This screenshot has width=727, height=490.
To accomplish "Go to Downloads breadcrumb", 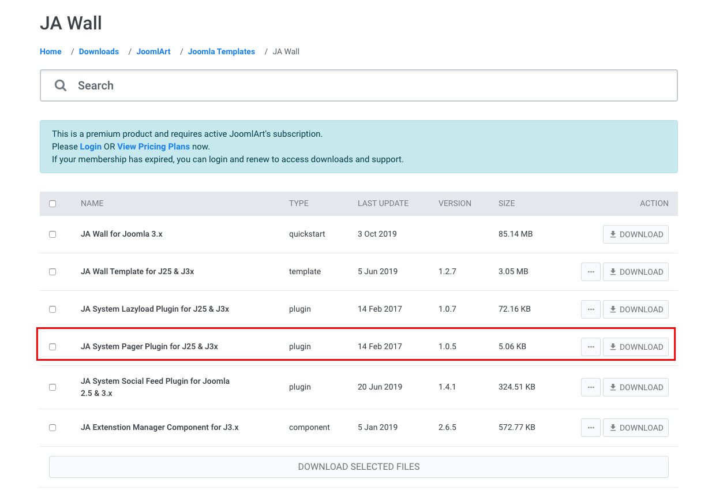I will coord(99,51).
